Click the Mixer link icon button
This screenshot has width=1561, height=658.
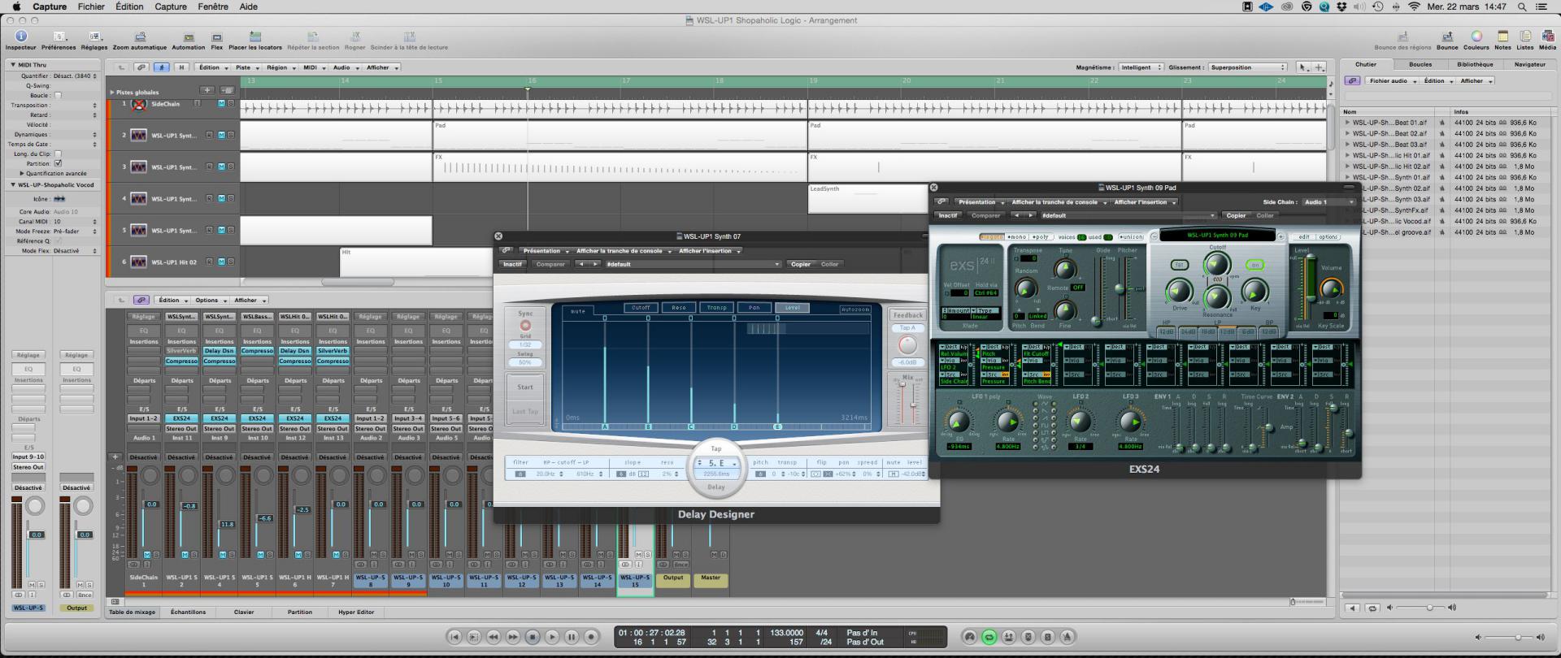tap(141, 300)
